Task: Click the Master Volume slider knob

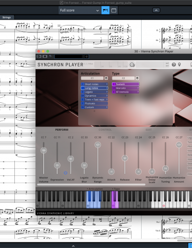Action: [x=44, y=150]
